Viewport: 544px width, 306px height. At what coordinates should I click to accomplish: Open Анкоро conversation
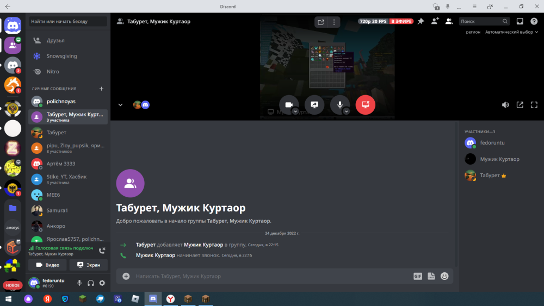click(68, 226)
